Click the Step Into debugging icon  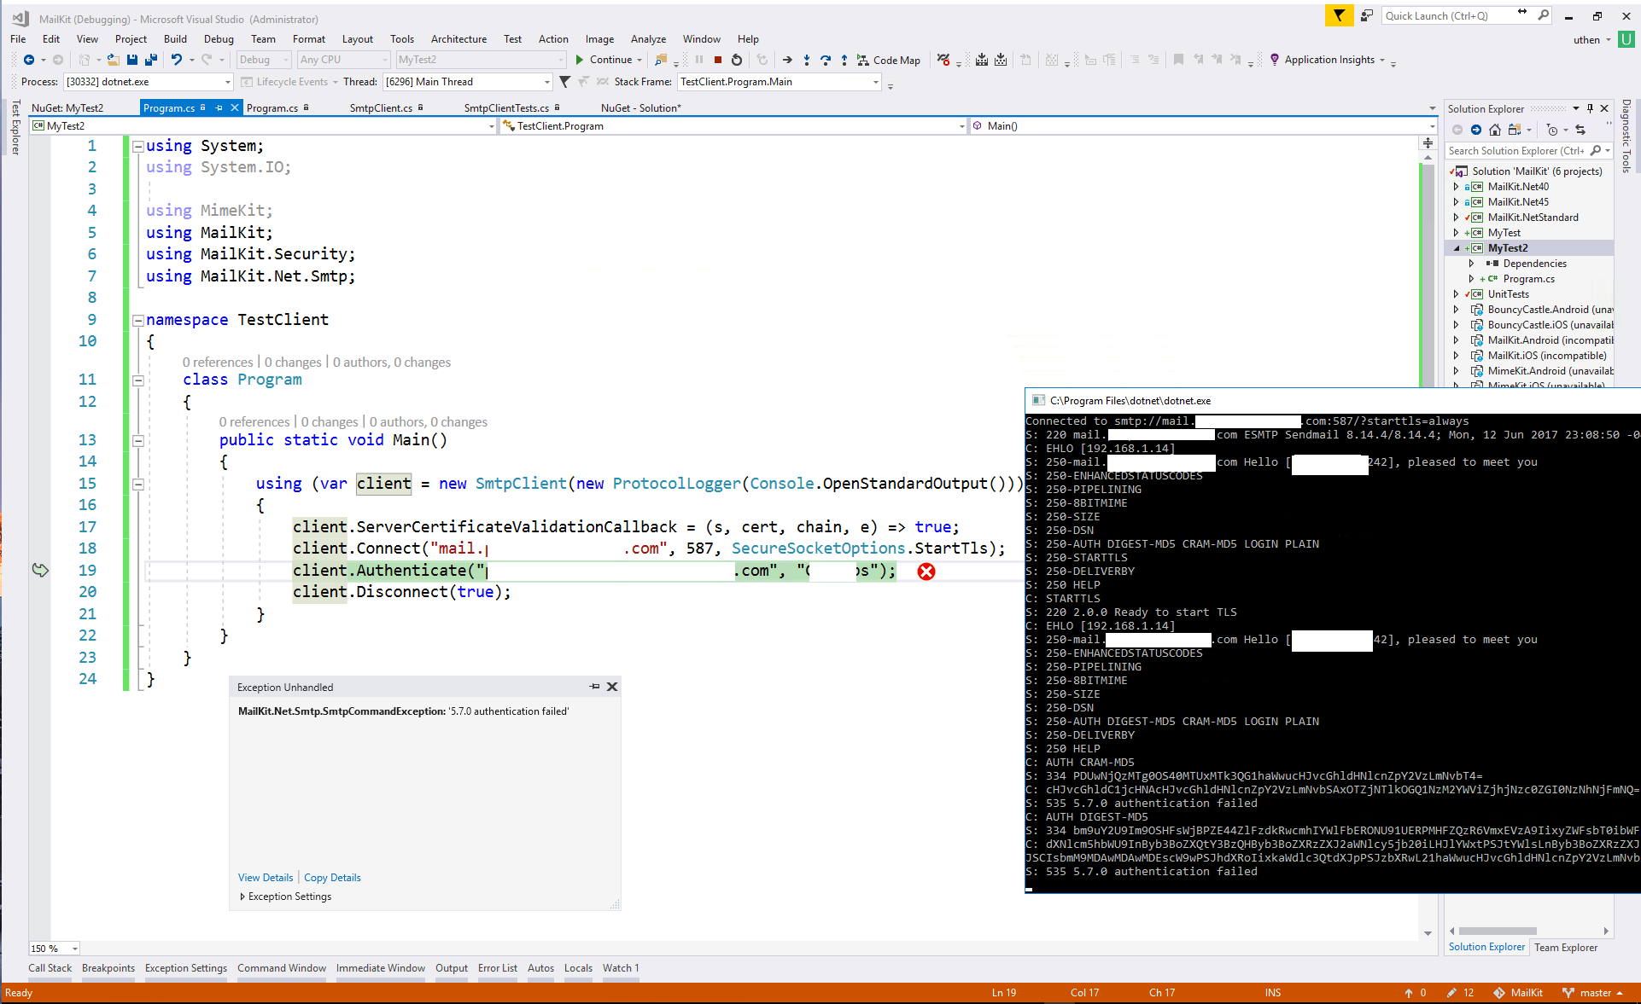(807, 60)
